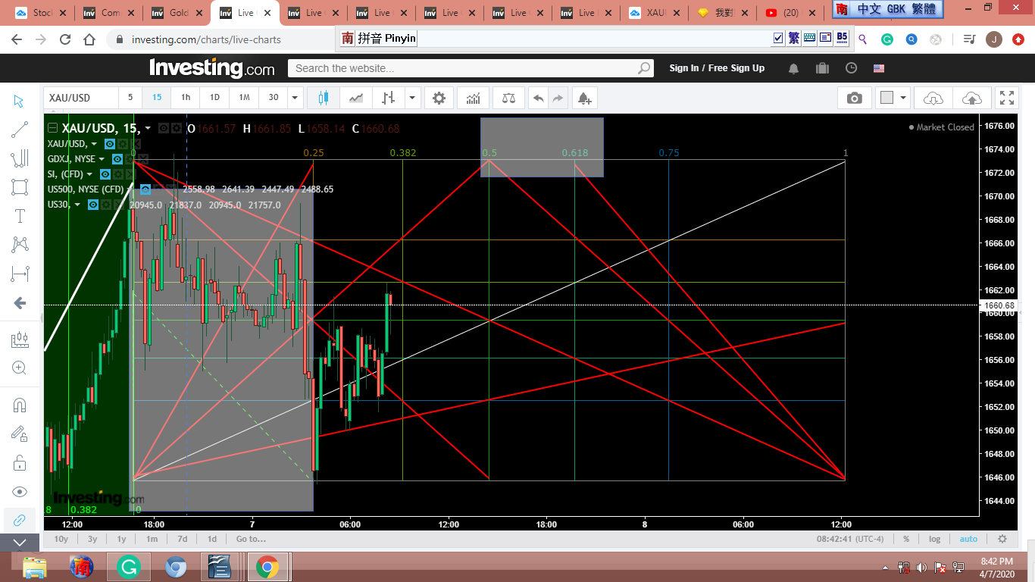1035x582 pixels.
Task: Click Sign In / Free Sign Up
Action: (x=717, y=68)
